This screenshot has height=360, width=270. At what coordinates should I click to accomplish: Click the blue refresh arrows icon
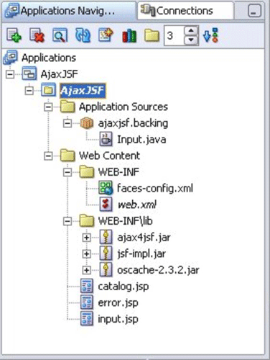click(83, 35)
